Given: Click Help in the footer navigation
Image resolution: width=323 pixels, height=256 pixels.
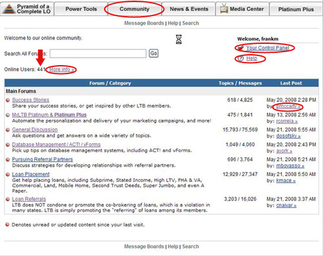Looking at the screenshot, I should [x=173, y=246].
